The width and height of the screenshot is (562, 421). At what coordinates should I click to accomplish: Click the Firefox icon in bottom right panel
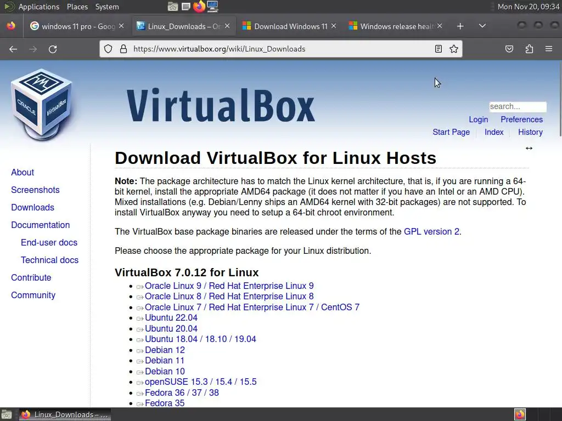[520, 414]
